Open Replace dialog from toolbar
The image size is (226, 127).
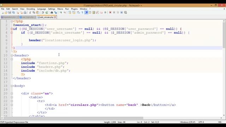[55, 13]
